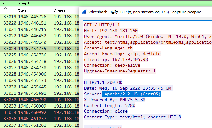Click the 'client-ip: 167.179.105.98' line
212x128 pixels.
pyautogui.click(x=116, y=60)
